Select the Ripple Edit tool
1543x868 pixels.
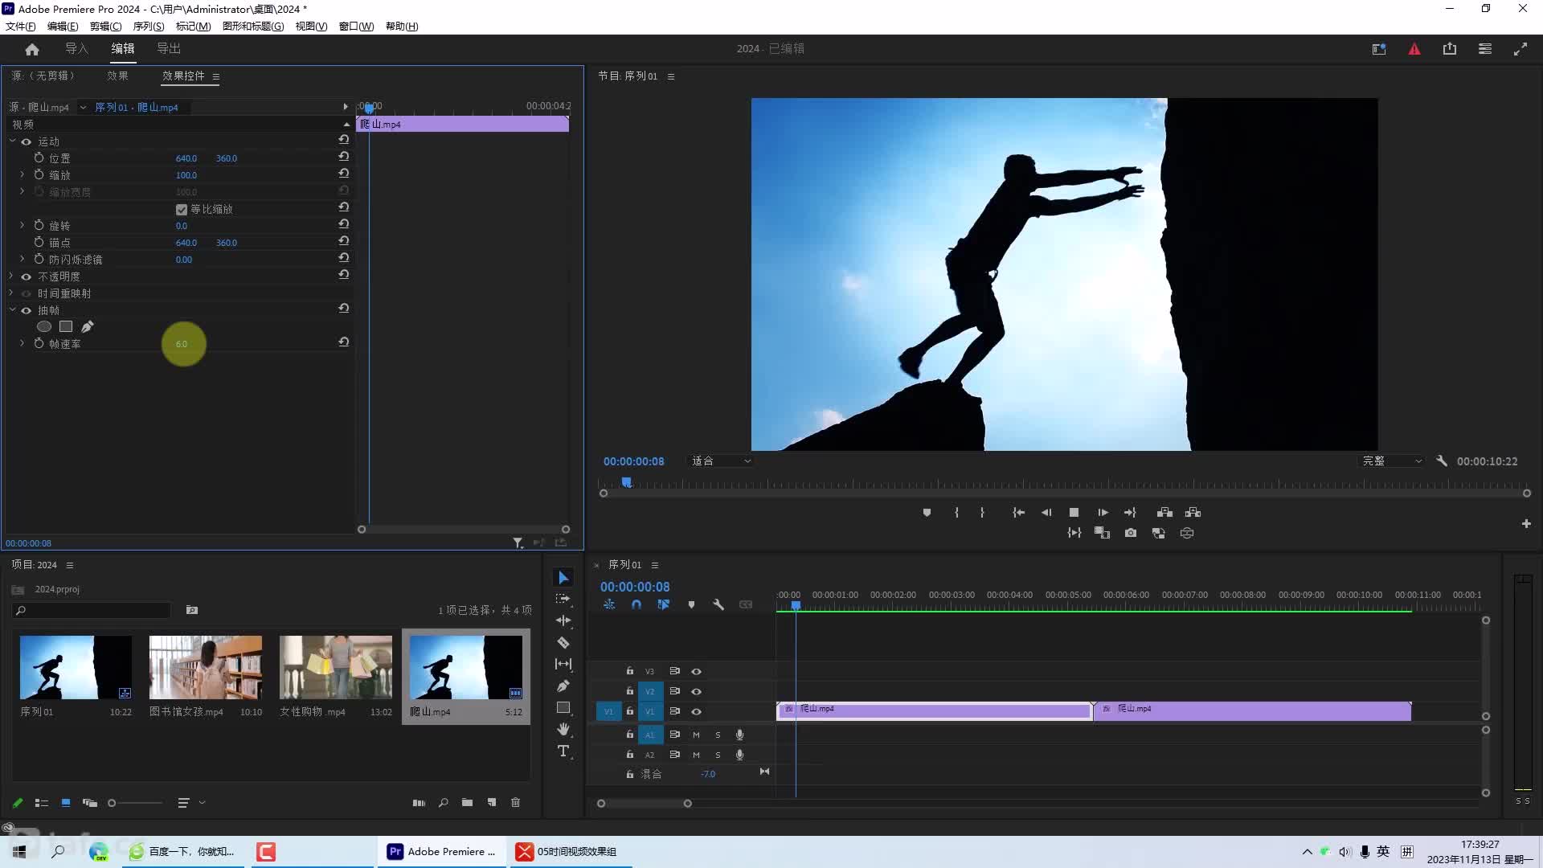click(563, 620)
